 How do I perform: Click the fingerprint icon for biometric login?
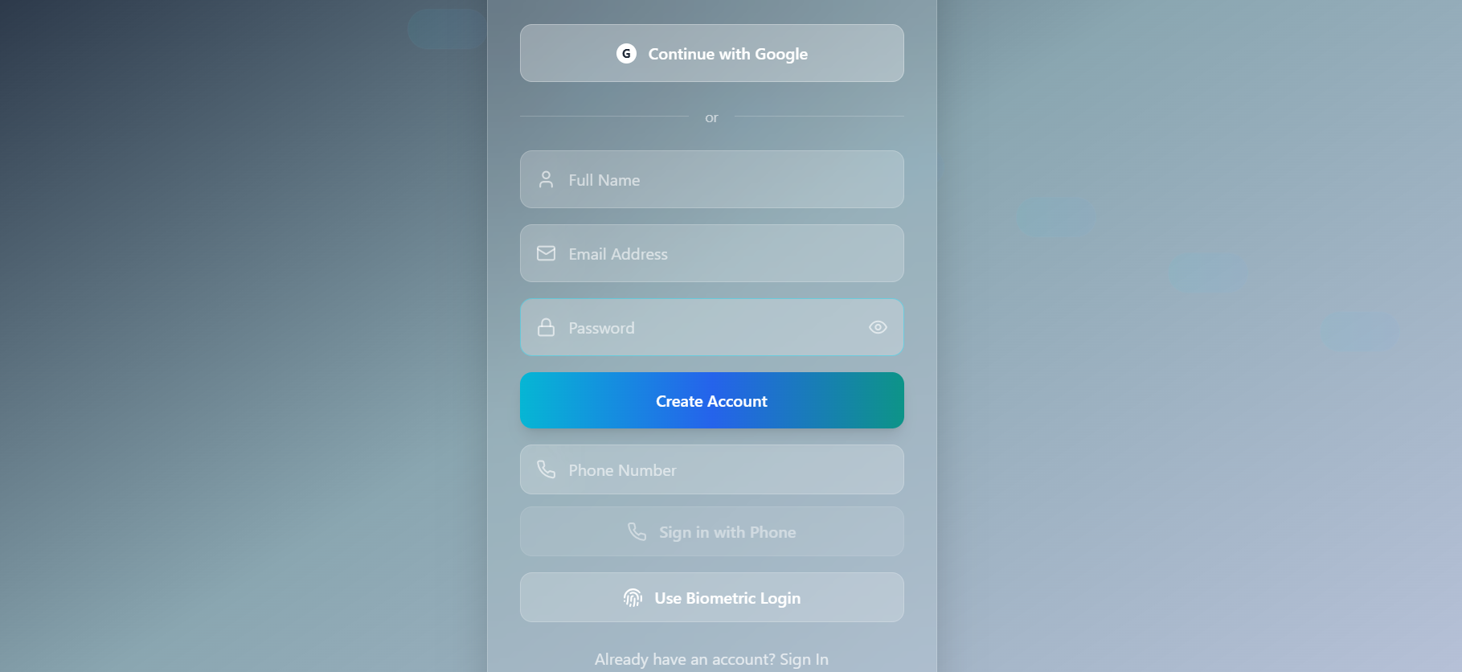633,597
